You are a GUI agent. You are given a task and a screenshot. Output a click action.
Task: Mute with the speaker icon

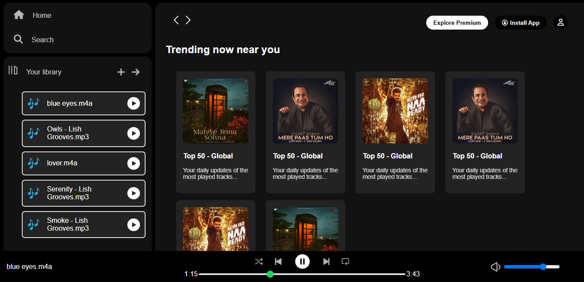[496, 267]
